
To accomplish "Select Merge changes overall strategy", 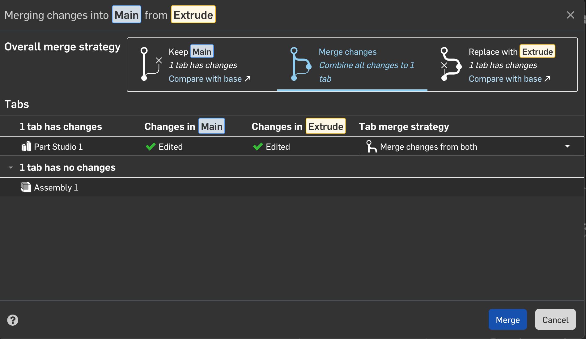I will (x=352, y=64).
